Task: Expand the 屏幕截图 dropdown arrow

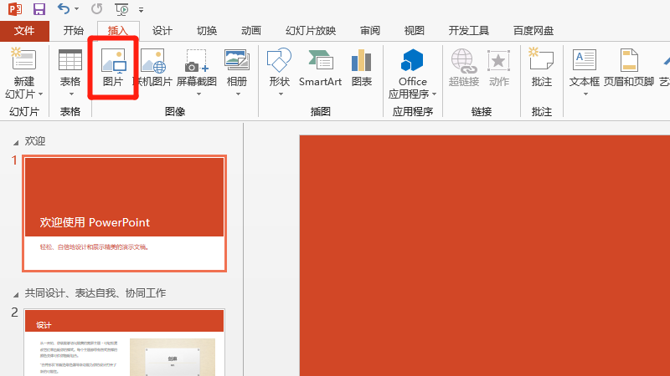Action: click(198, 94)
